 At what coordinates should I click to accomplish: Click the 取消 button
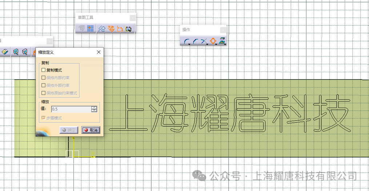coord(91,130)
